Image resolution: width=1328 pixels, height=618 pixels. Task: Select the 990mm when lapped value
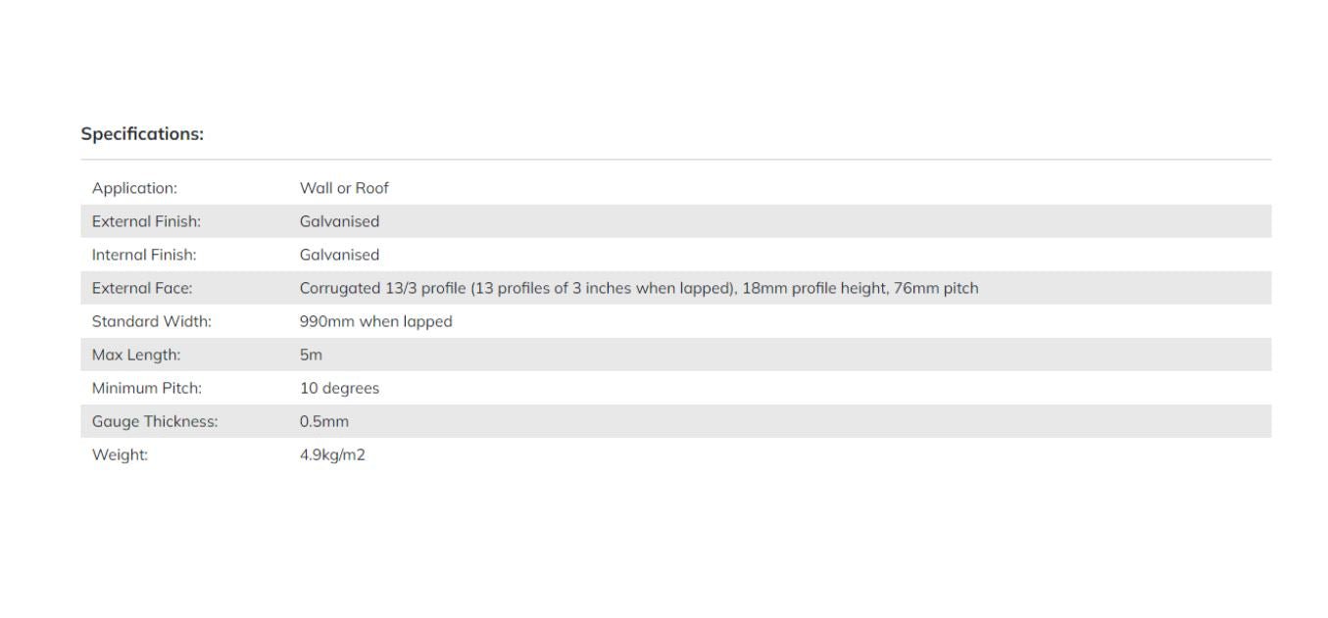pos(375,321)
